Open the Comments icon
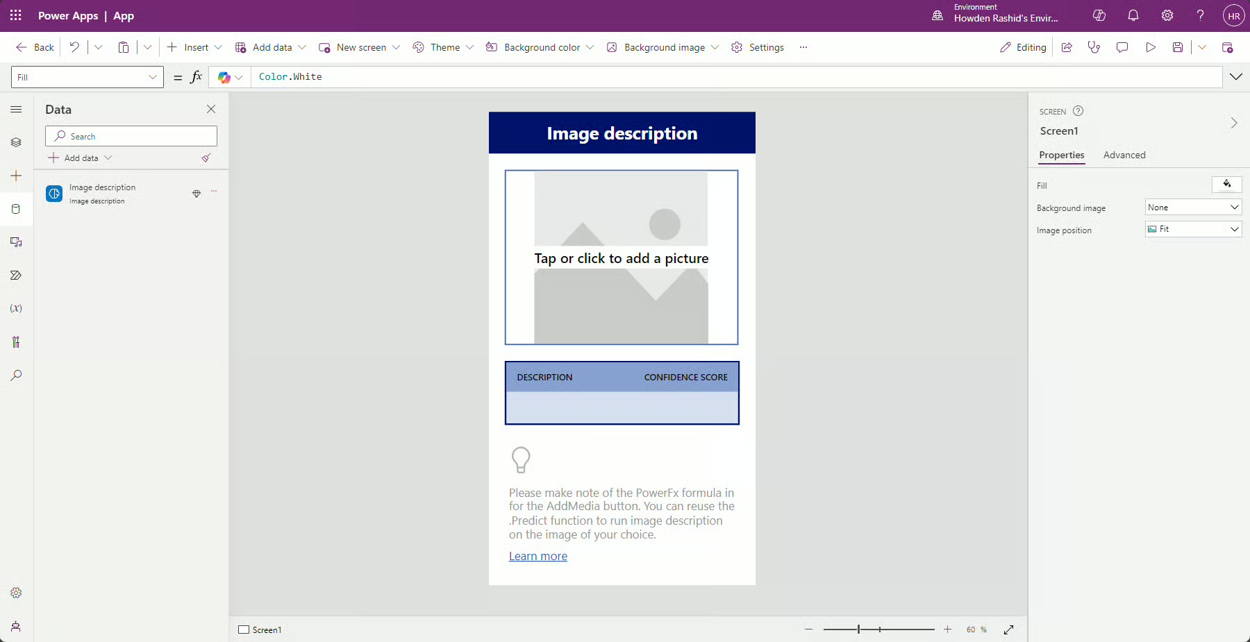This screenshot has height=642, width=1250. click(1122, 47)
